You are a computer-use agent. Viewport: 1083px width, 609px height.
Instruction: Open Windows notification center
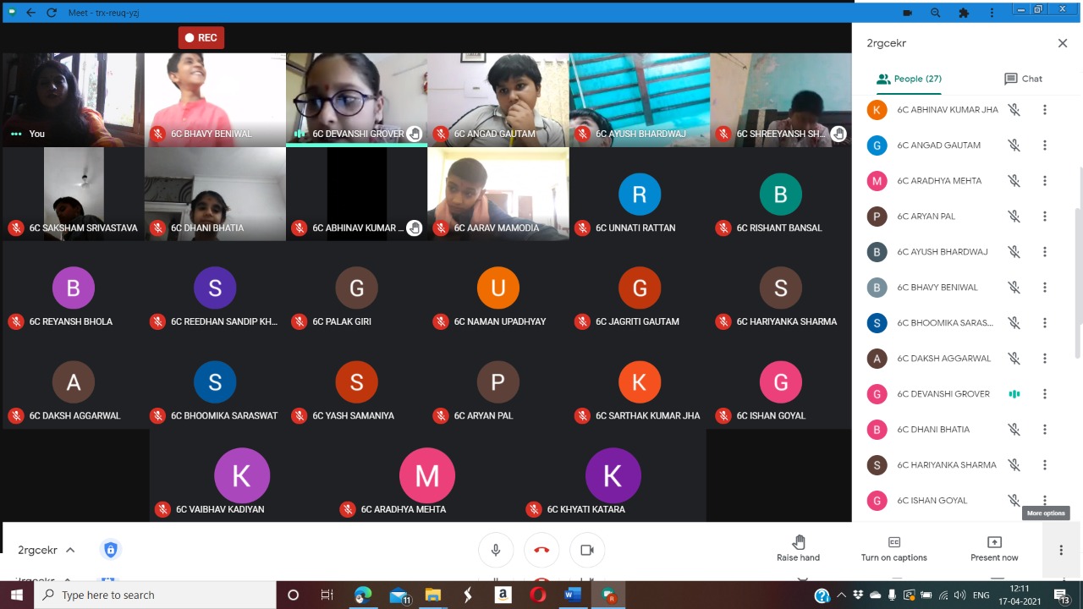click(x=1062, y=595)
